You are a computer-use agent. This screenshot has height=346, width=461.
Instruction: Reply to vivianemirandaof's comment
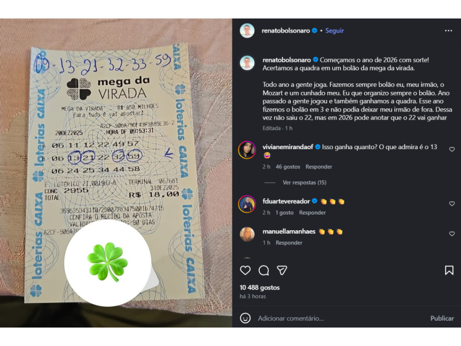pyautogui.click(x=319, y=167)
